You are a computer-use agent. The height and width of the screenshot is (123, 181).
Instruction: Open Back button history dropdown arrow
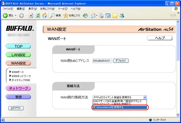tap(16, 15)
